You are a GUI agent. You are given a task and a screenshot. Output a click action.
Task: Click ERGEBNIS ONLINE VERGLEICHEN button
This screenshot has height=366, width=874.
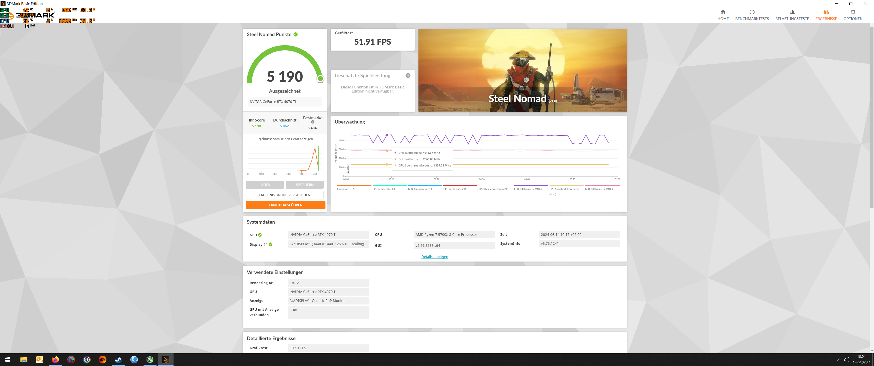coord(284,195)
